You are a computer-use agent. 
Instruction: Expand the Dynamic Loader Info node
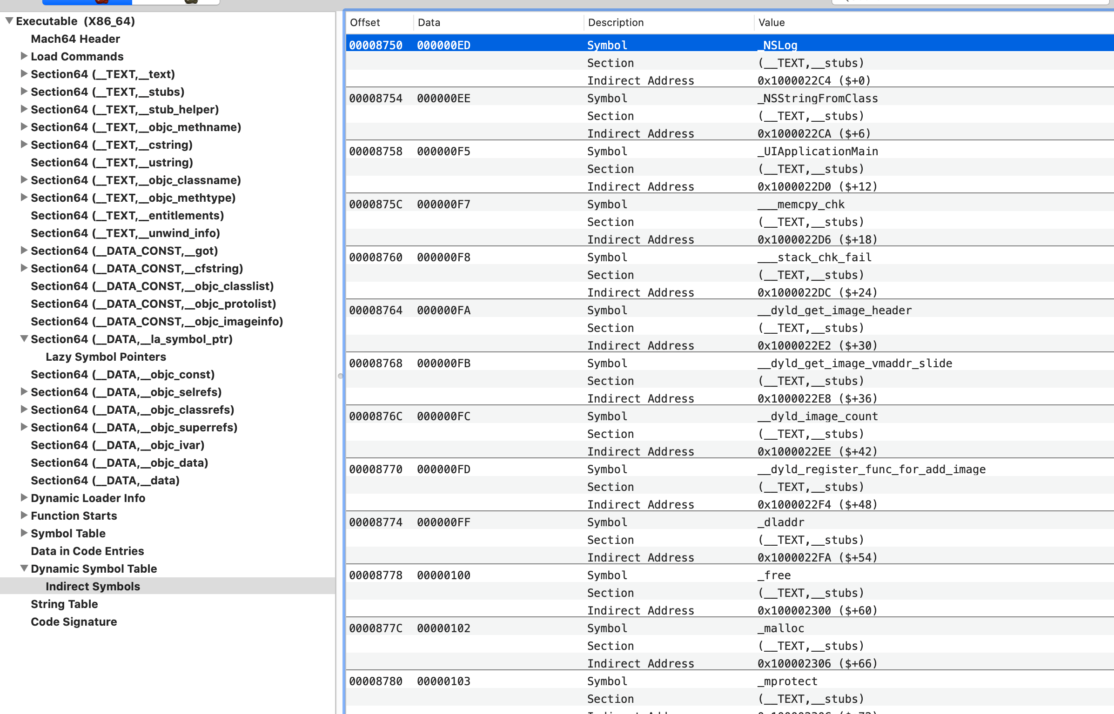24,498
